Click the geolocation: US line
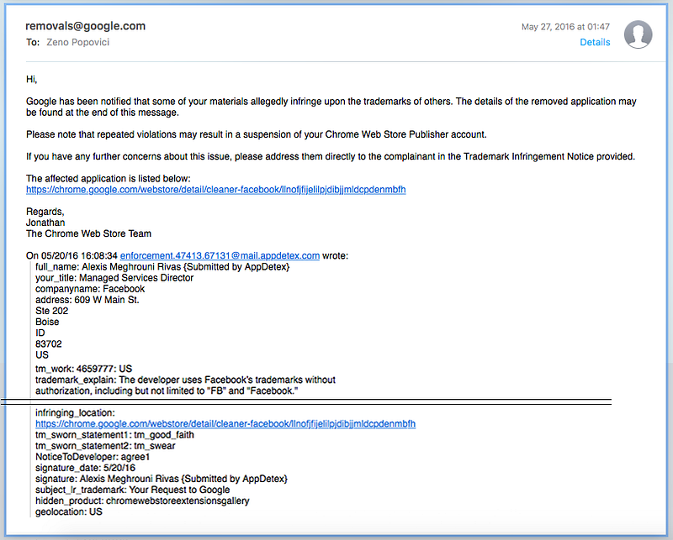This screenshot has height=540, width=673. pyautogui.click(x=69, y=511)
